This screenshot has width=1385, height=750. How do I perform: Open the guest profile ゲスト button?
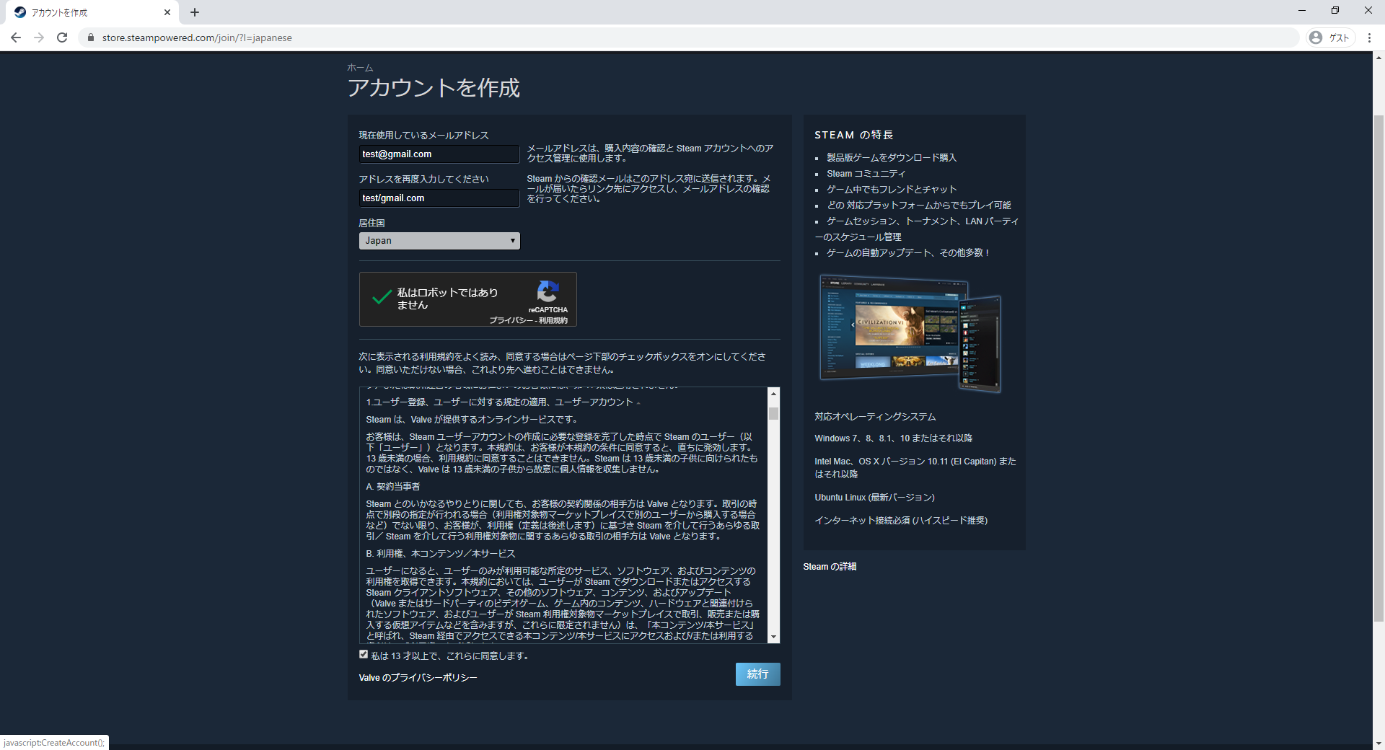point(1331,37)
